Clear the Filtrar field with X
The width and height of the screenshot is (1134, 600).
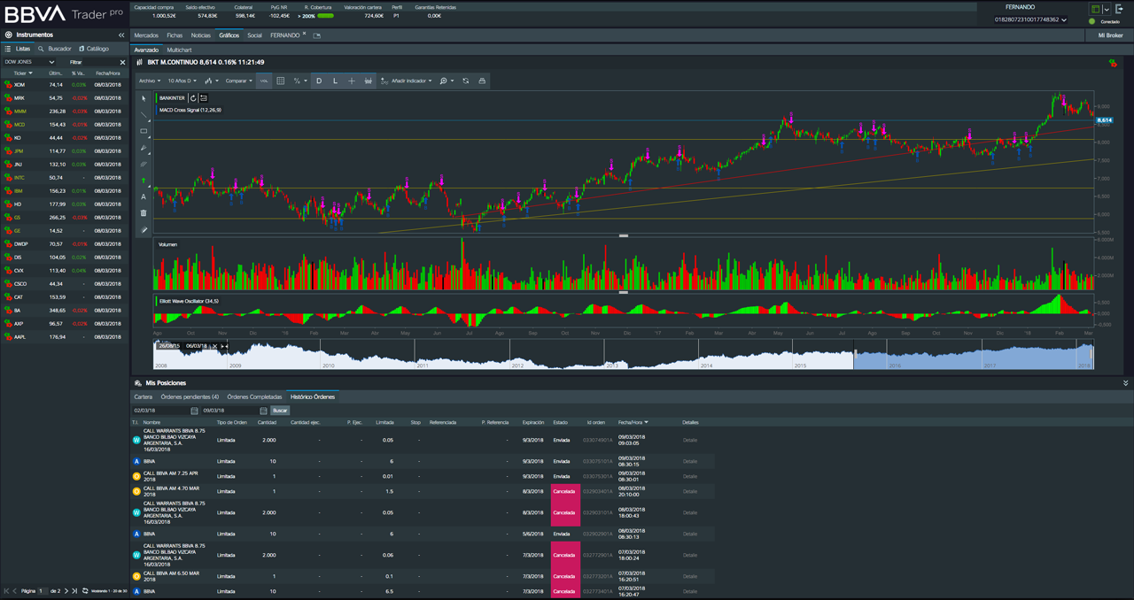[x=122, y=62]
